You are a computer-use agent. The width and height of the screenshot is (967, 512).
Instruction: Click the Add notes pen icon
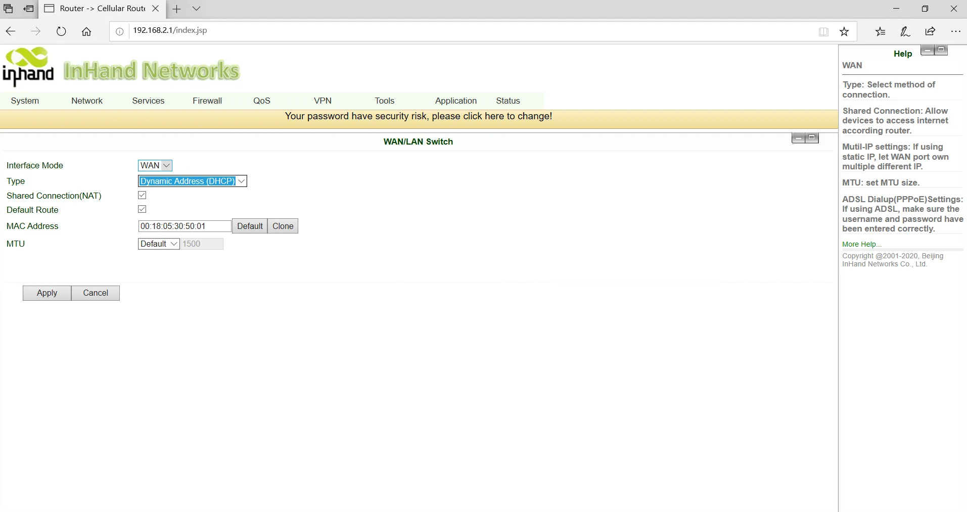click(905, 31)
